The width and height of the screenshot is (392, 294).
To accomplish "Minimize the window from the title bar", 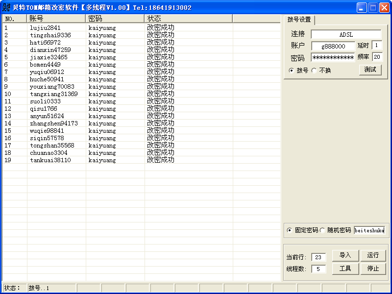I will pyautogui.click(x=362, y=7).
